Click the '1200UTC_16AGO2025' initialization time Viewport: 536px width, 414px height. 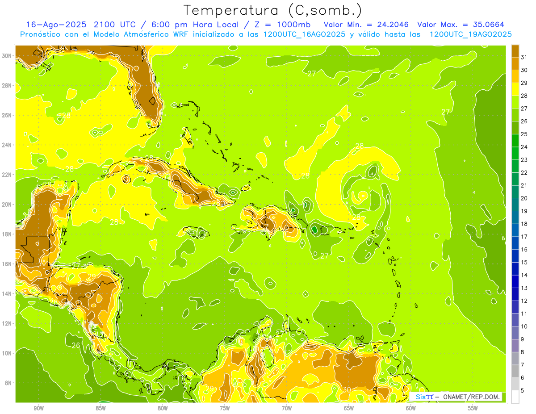tap(305, 34)
